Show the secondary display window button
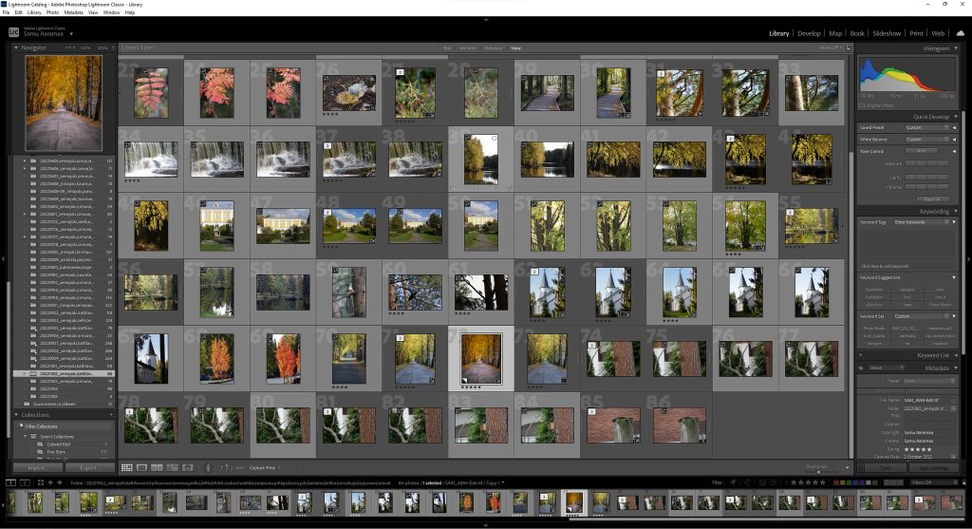Screen dimensions: 972x529 tap(25, 482)
